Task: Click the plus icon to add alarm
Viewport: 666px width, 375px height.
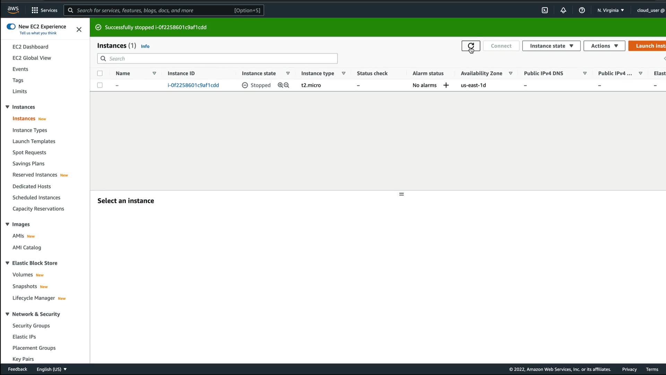Action: point(446,85)
